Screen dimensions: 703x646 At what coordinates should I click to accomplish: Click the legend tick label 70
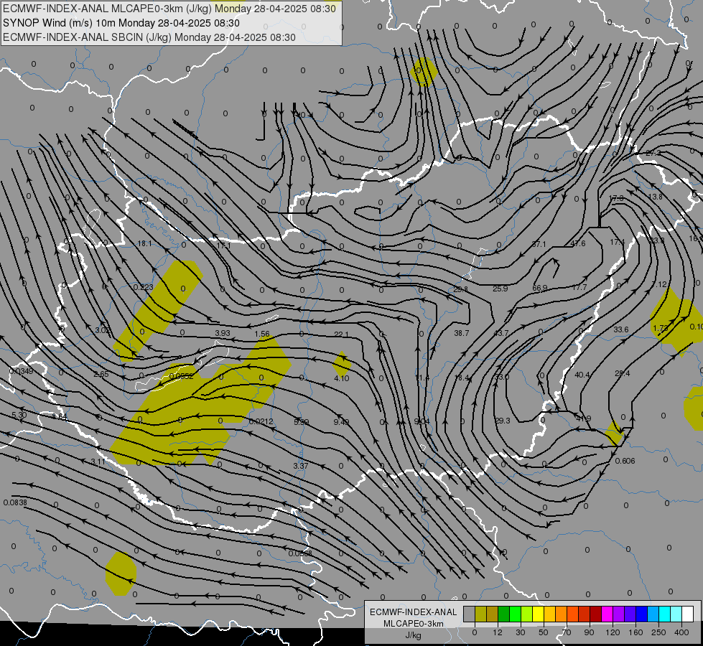pyautogui.click(x=567, y=632)
